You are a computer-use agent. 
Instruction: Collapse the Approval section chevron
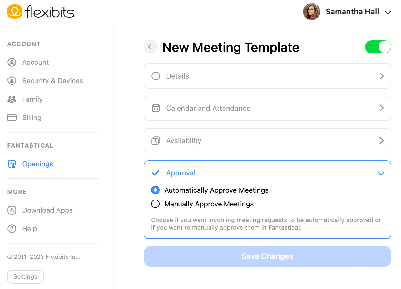click(381, 173)
